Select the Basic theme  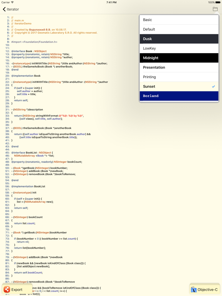pyautogui.click(x=179, y=20)
